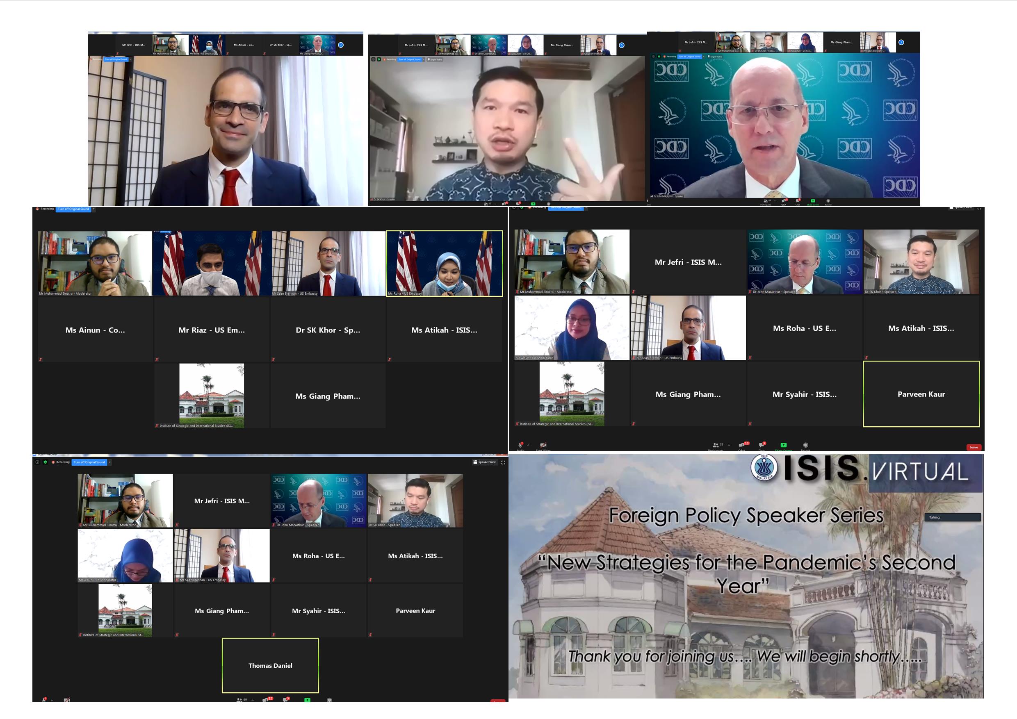Open Original Sound dropdown in Dr SK Khor speaker view
This screenshot has height=719, width=1017.
point(424,59)
